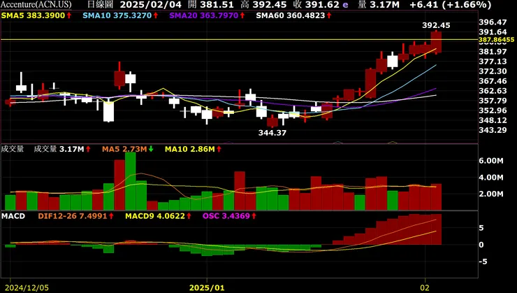Click the opening price 381.51
Viewport: 517px width, 293px height.
pyautogui.click(x=217, y=5)
